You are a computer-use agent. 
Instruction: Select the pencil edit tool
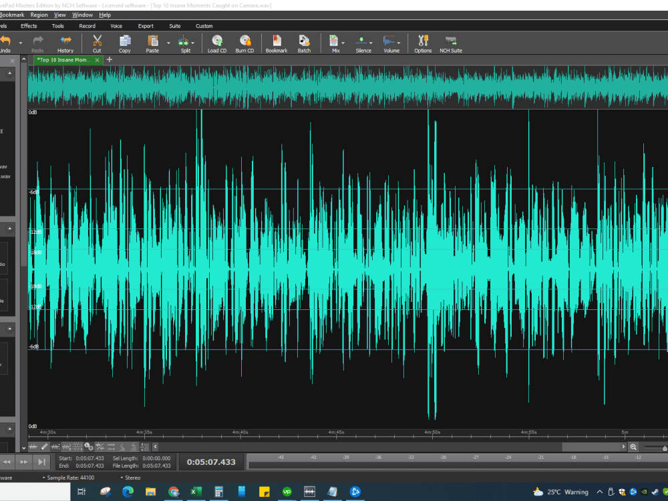click(x=44, y=446)
